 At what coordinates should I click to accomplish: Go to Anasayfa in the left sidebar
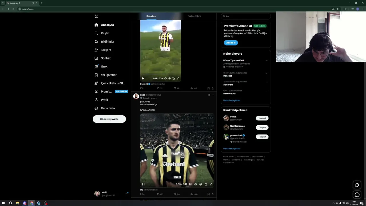tap(104, 25)
